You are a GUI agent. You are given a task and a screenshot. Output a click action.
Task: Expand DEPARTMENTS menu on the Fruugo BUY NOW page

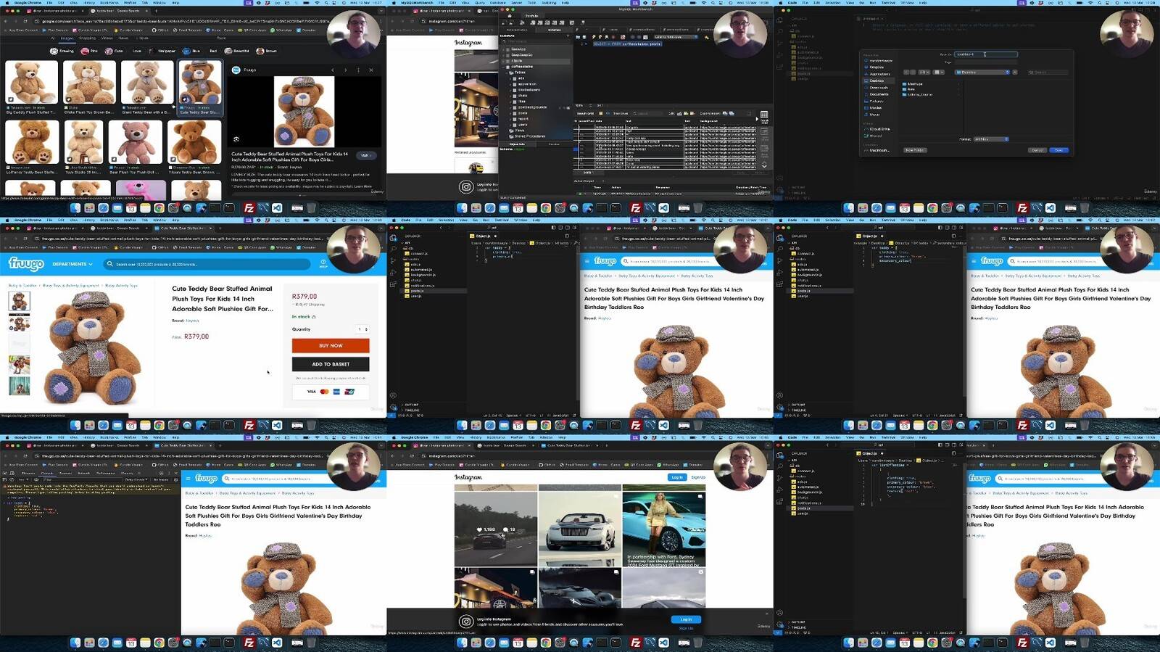point(72,264)
